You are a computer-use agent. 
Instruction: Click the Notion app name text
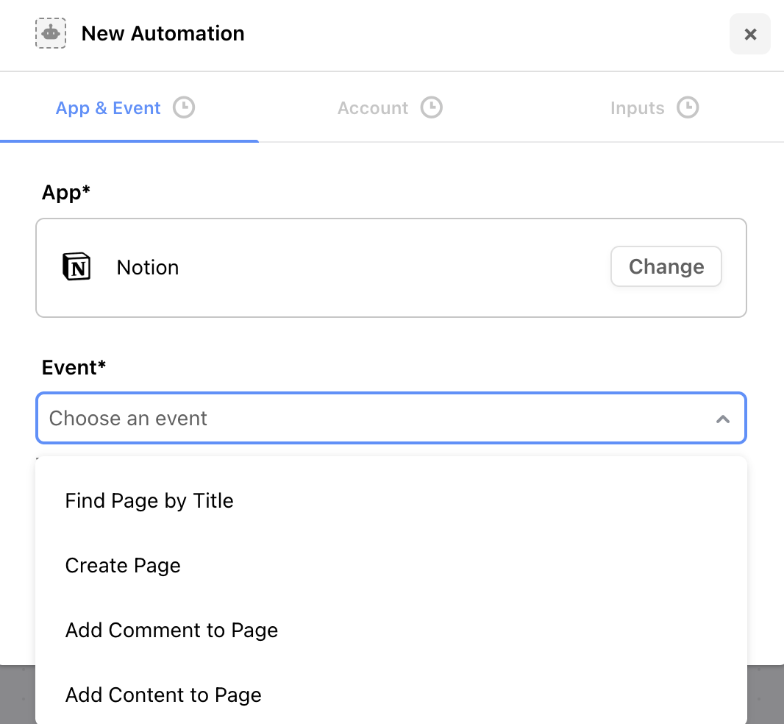pos(148,268)
